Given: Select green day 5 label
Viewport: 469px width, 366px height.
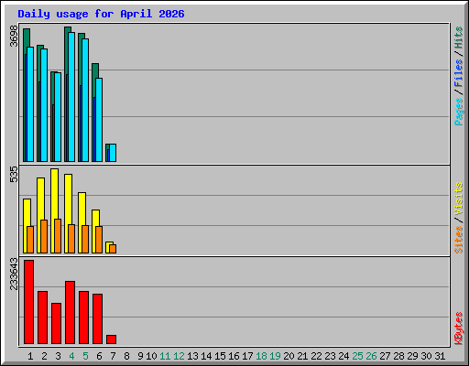Looking at the screenshot, I should [85, 356].
